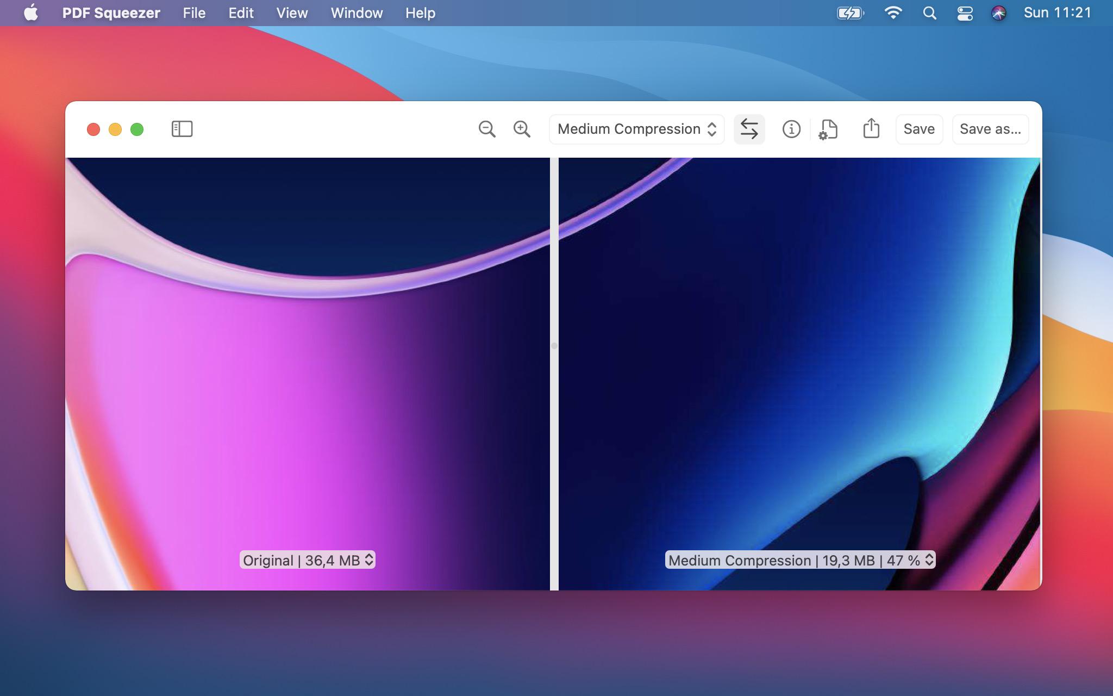Viewport: 1113px width, 696px height.
Task: Click the Save as... button
Action: click(990, 129)
